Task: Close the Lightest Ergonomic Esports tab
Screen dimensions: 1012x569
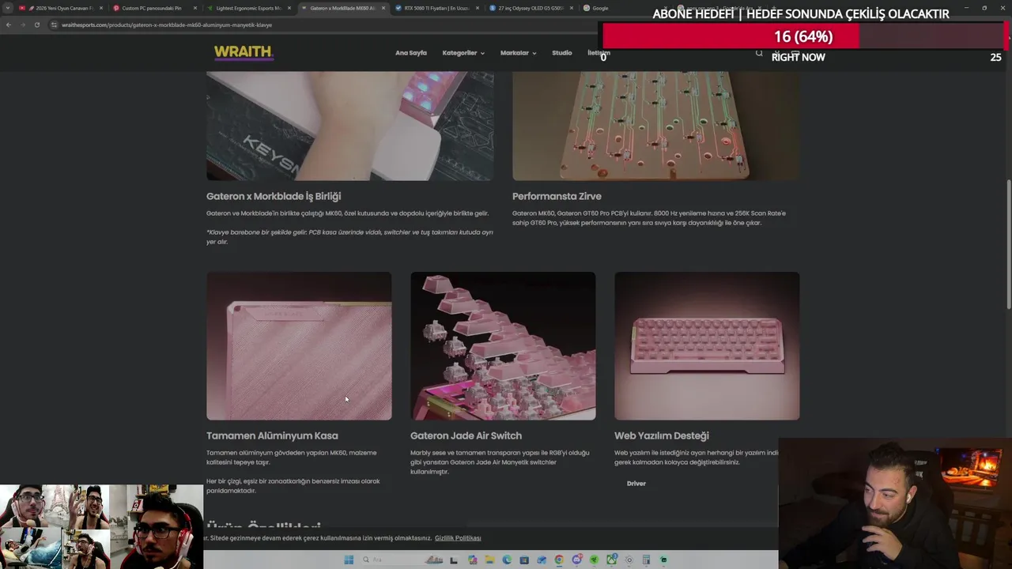Action: 289,8
